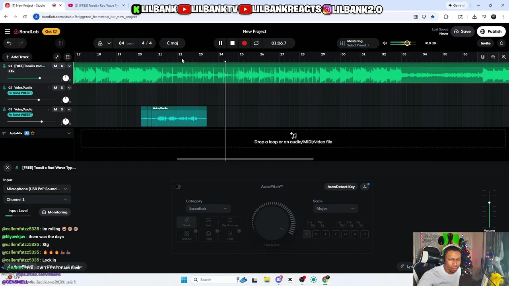Open the automation tool icon

57,57
